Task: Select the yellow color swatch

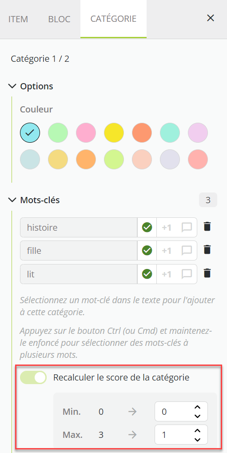Action: click(x=114, y=133)
